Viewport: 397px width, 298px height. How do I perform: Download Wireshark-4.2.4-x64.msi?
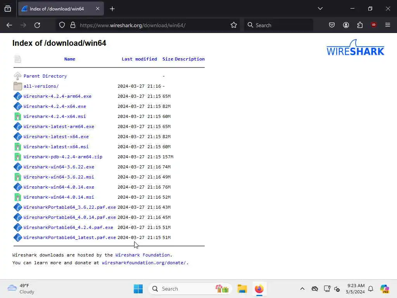click(55, 116)
